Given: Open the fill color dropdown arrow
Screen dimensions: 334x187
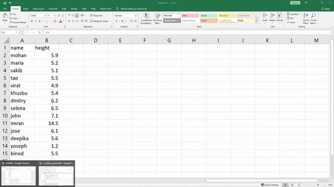Looking at the screenshot, I should 57,21.
